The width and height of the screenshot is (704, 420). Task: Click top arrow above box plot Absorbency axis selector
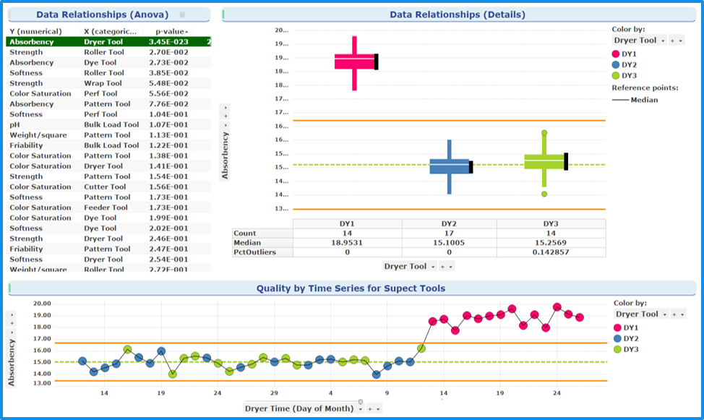[226, 108]
